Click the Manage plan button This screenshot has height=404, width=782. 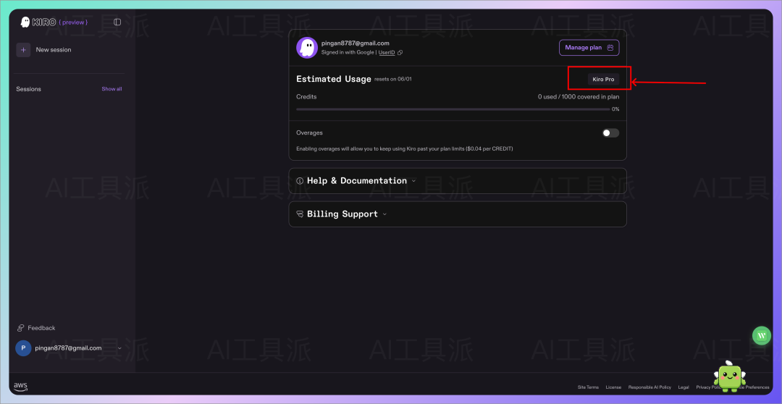[589, 47]
